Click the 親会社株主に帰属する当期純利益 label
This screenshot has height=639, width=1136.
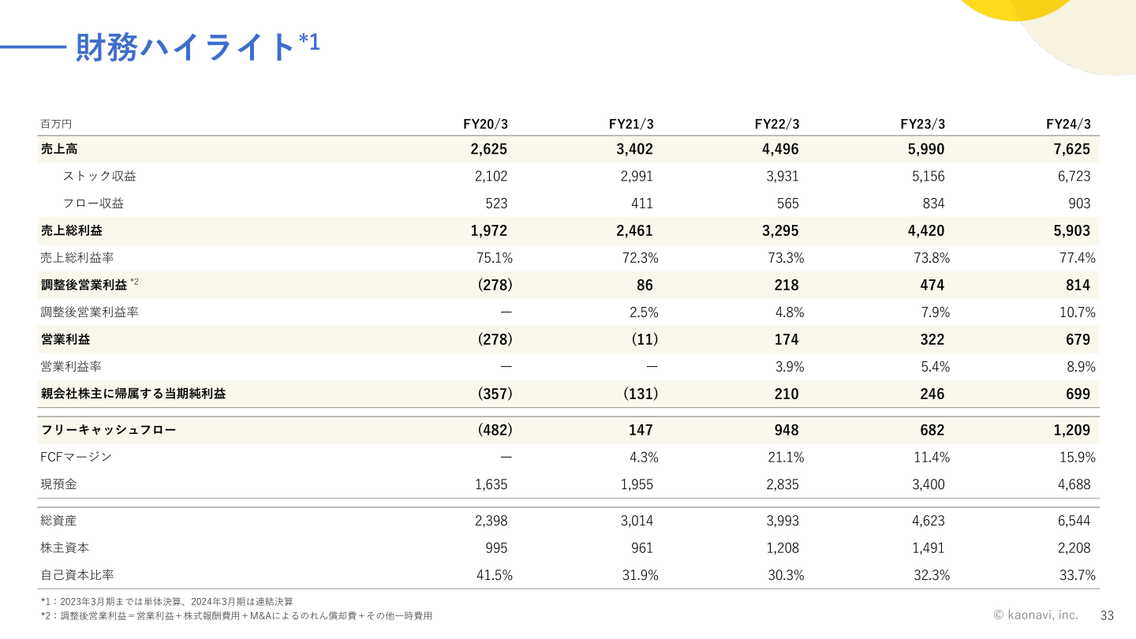[133, 394]
